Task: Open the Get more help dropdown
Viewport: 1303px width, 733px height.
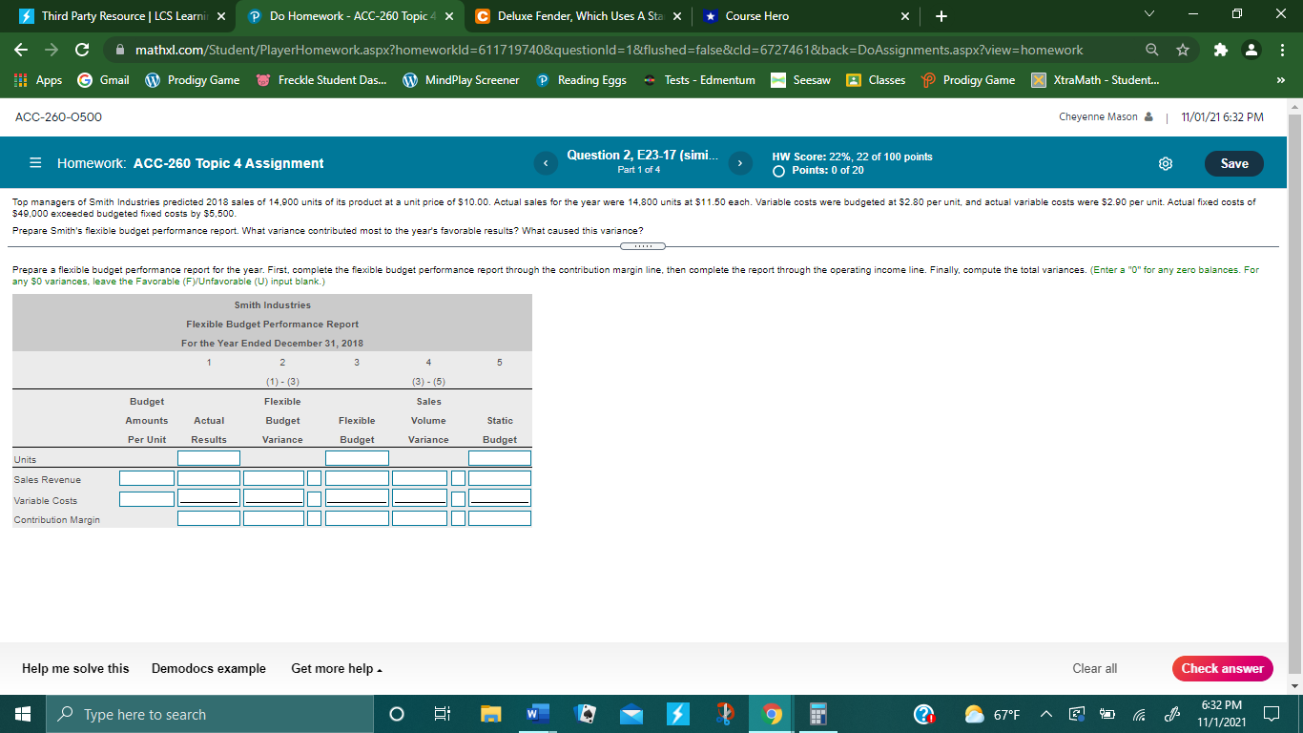Action: pos(336,668)
